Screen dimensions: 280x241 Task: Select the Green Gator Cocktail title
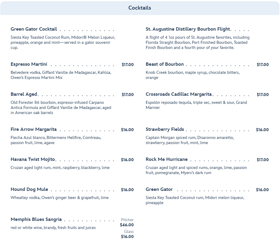34,29
